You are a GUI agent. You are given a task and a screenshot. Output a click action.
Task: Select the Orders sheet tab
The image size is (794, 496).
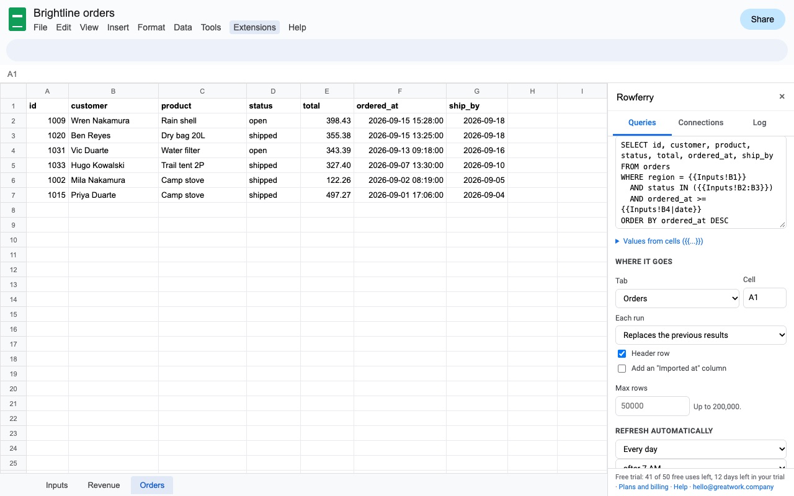click(x=152, y=485)
